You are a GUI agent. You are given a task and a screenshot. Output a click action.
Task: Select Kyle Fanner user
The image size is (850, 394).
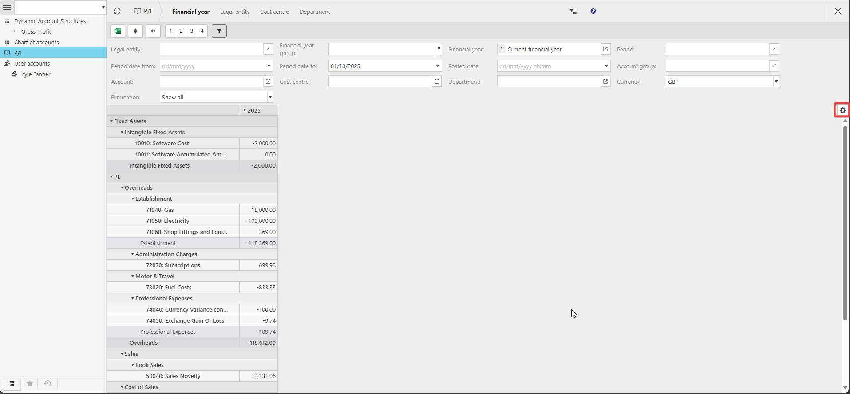click(x=36, y=74)
